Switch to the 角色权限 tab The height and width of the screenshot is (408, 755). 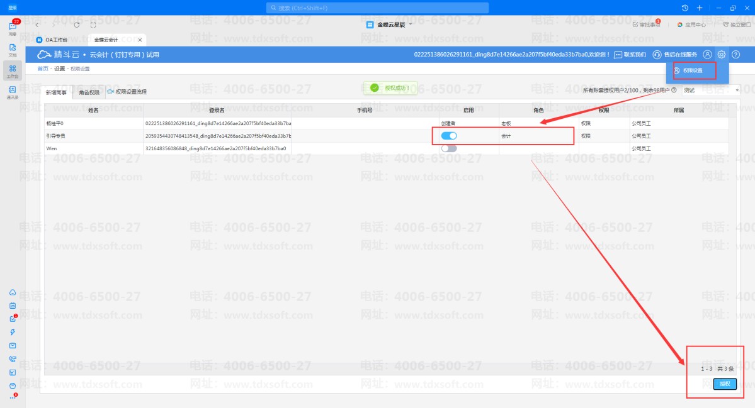(x=89, y=92)
